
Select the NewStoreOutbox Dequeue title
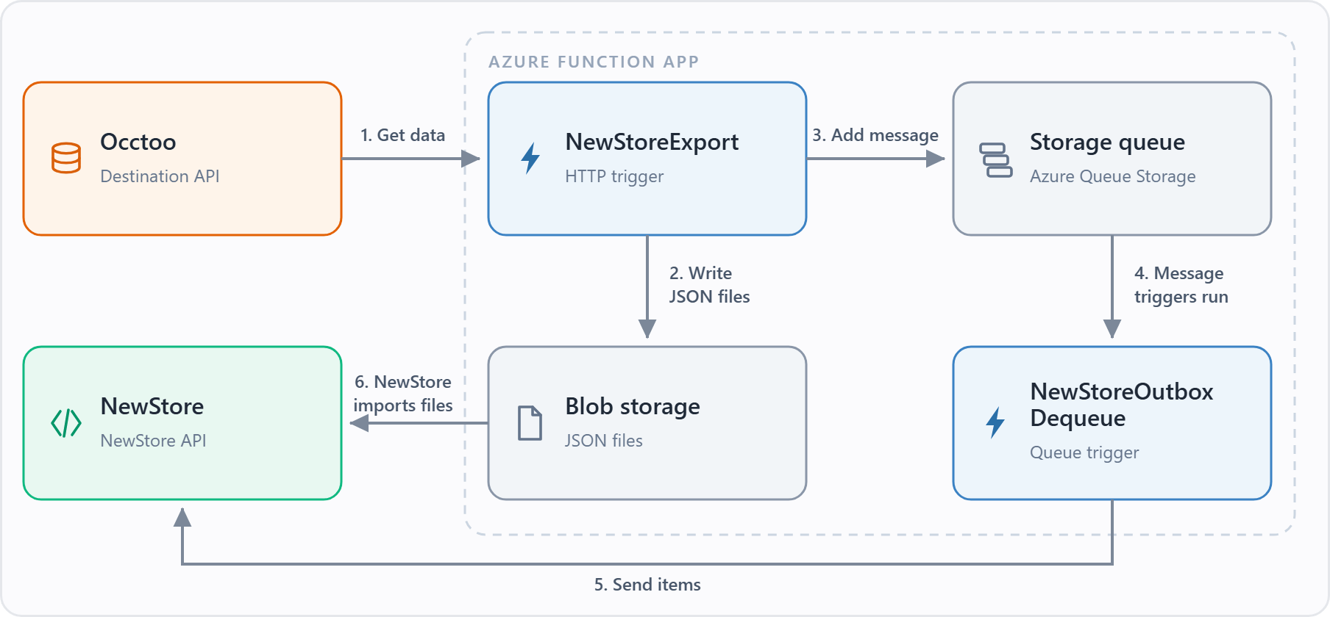click(1122, 405)
